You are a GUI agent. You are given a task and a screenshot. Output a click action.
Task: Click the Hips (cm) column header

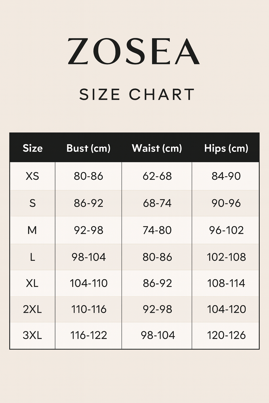coord(226,148)
